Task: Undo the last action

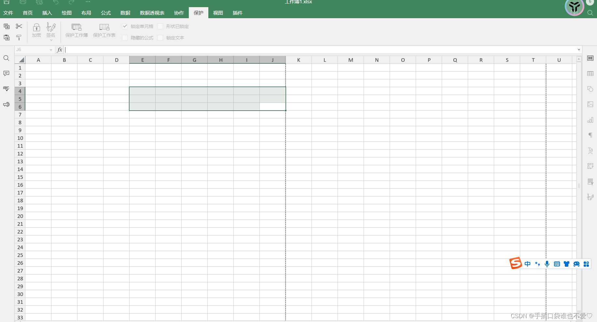Action: pyautogui.click(x=56, y=2)
